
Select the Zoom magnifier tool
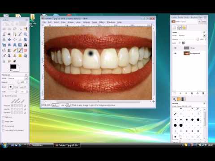click(26, 34)
